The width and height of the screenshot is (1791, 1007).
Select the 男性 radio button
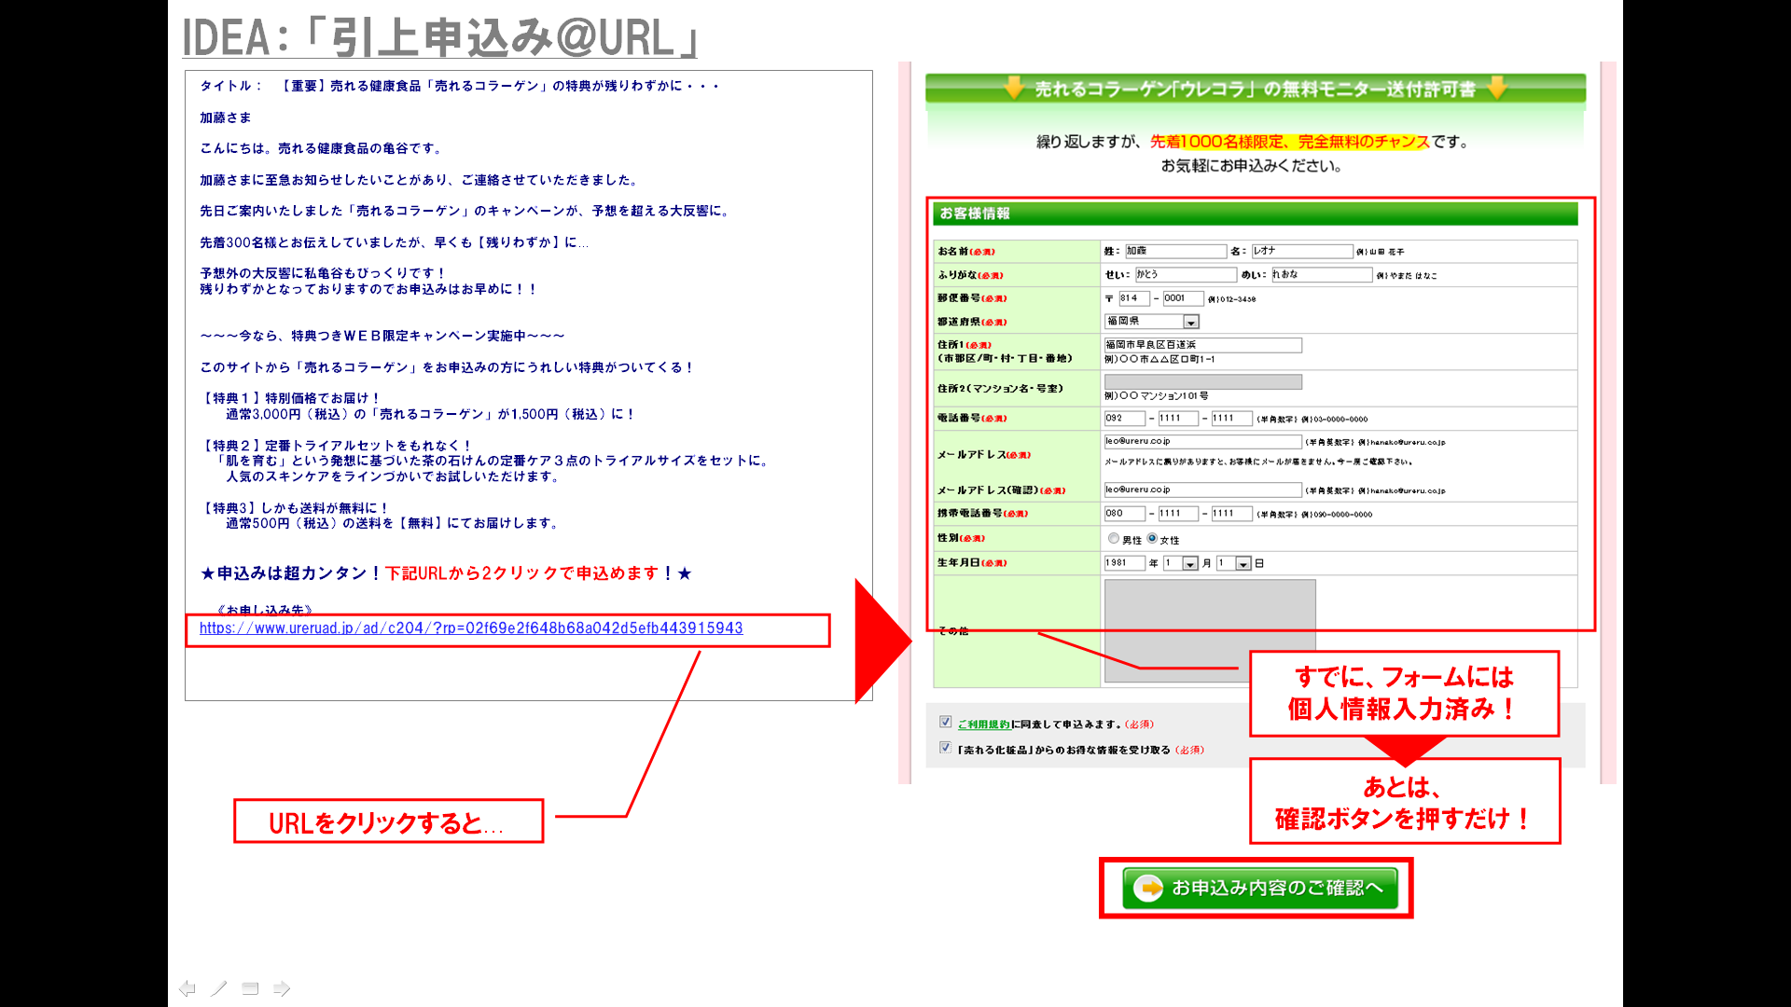click(1114, 538)
